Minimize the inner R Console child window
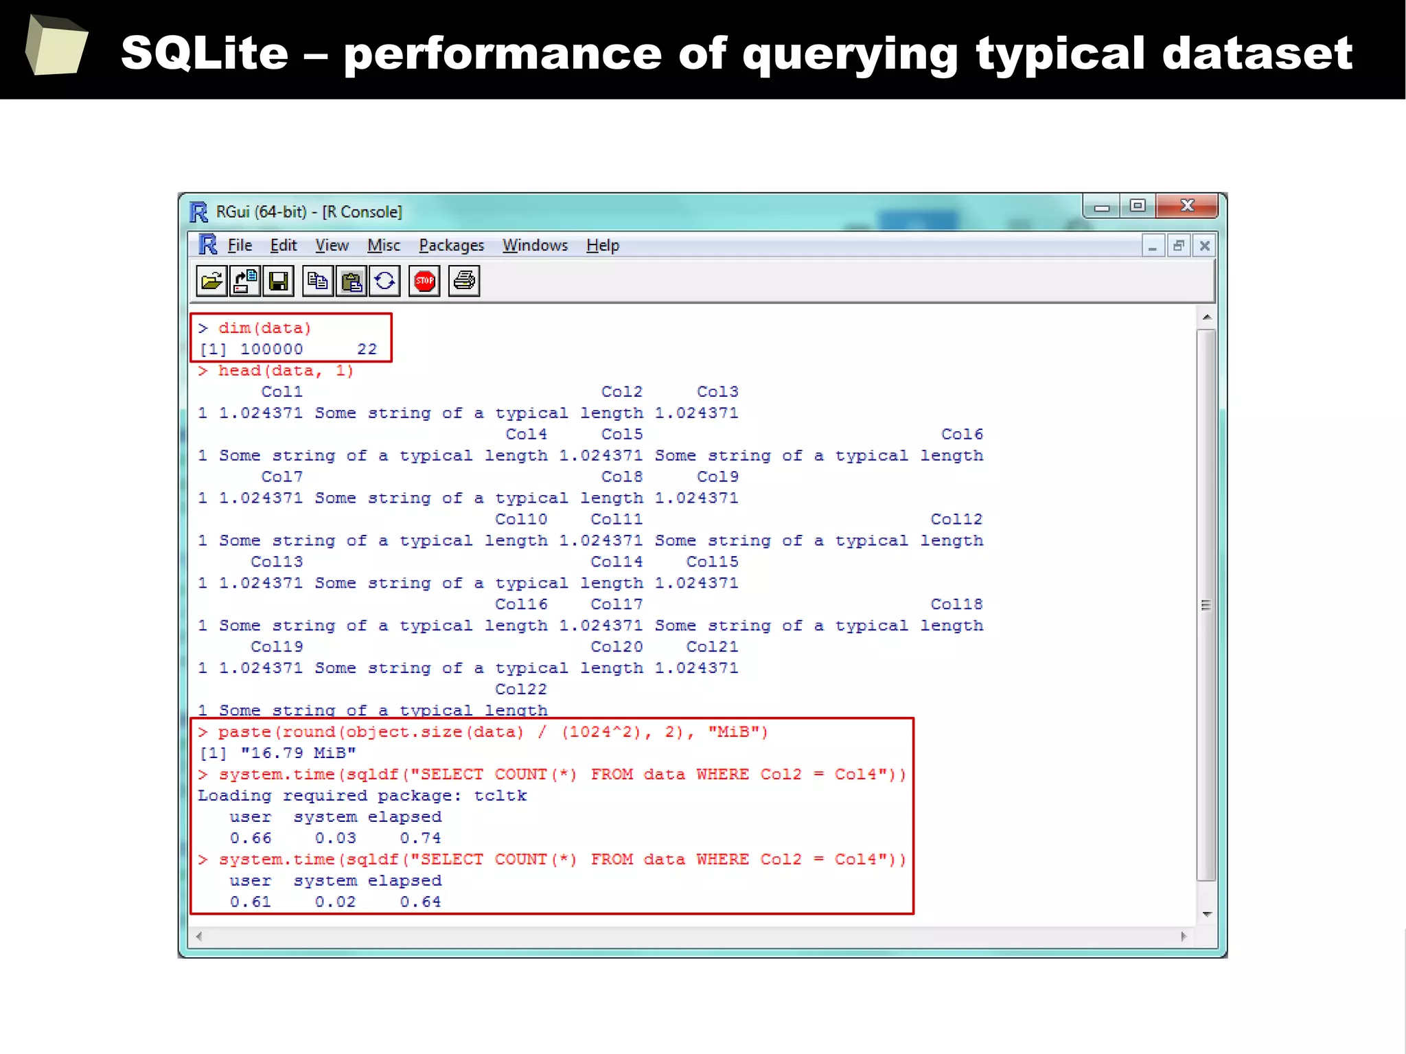 click(x=1153, y=246)
